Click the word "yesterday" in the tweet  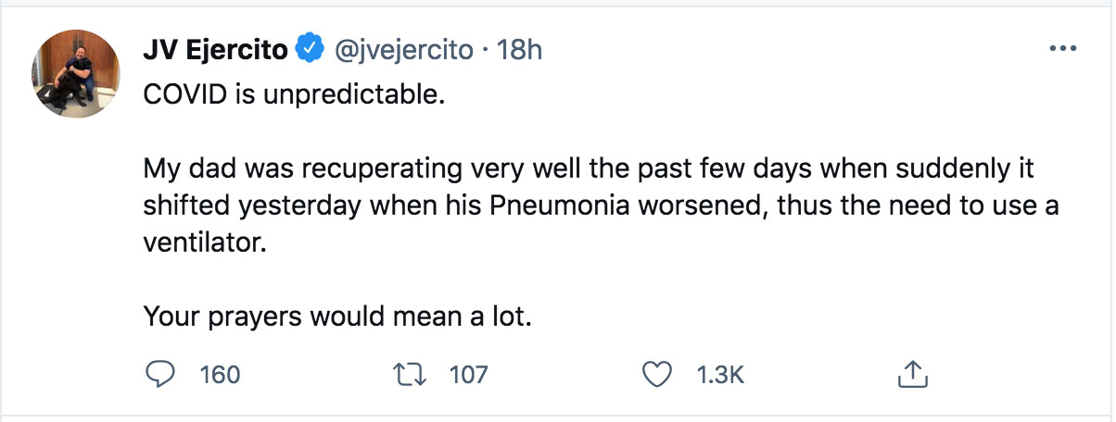[307, 208]
